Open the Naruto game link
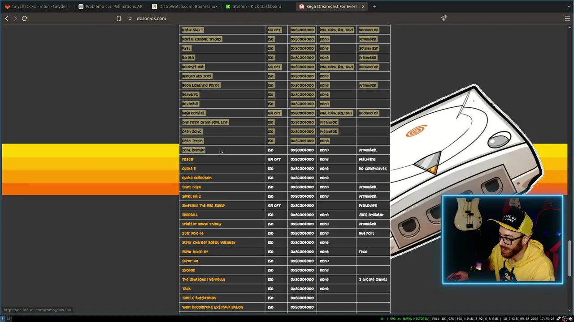This screenshot has height=322, width=574. [x=188, y=58]
